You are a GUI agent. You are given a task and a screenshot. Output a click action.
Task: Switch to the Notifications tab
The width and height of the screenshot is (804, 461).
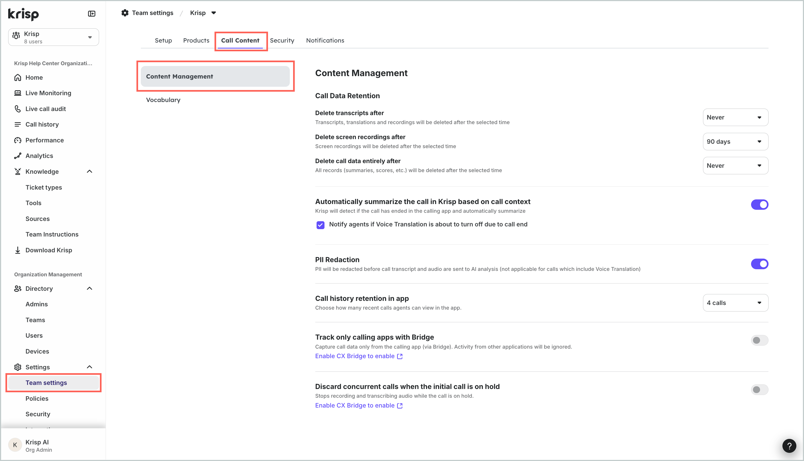click(x=325, y=41)
